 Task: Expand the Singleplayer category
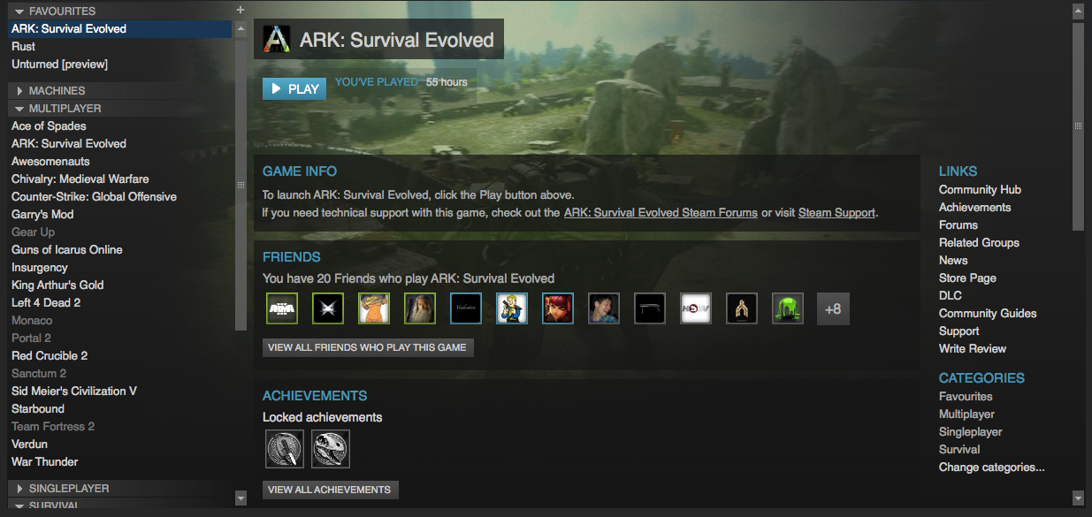click(x=19, y=488)
